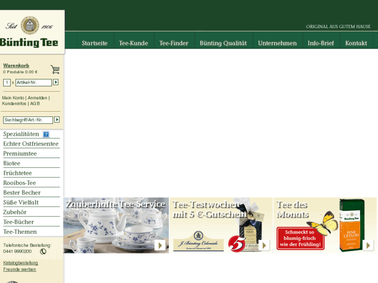The height and width of the screenshot is (283, 378).
Task: Select the Früchtetee category
Action: (17, 173)
